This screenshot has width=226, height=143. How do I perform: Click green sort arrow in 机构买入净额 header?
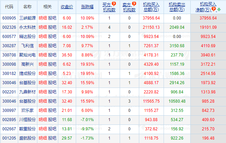point(219,9)
